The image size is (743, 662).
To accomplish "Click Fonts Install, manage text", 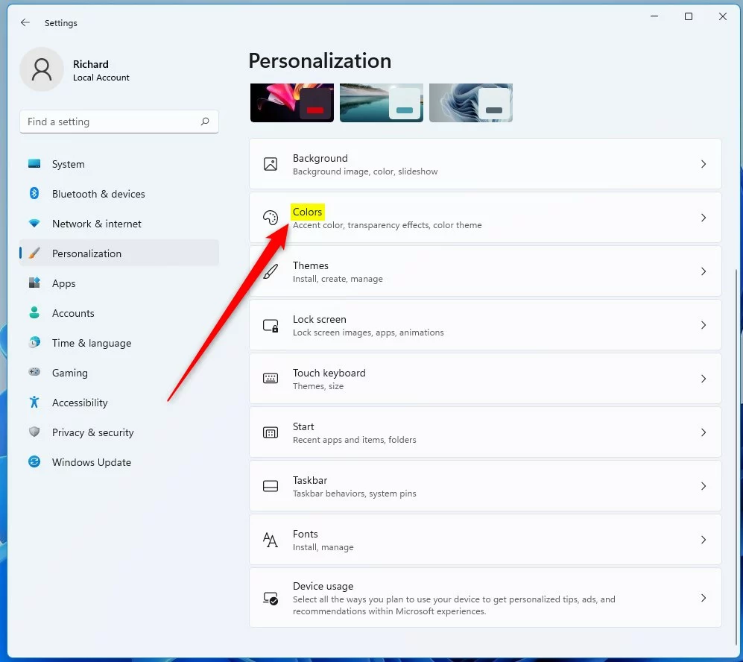I will [323, 547].
